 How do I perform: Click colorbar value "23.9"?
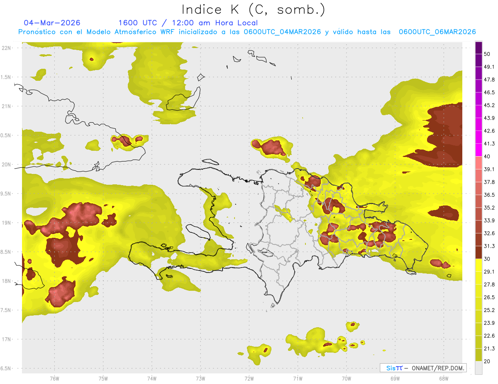(489, 323)
